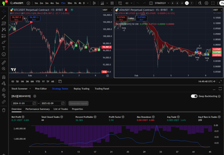Expand the replay options dropdown arrow
The height and width of the screenshot is (155, 224).
point(132,3)
